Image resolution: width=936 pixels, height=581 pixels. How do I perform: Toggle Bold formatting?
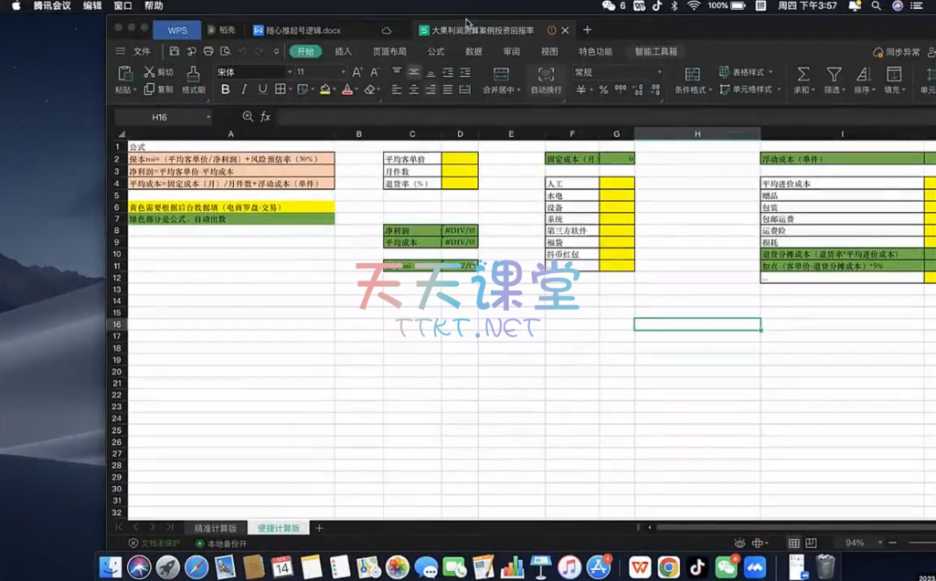tap(226, 90)
